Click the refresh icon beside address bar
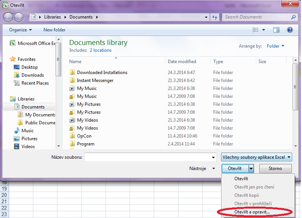 pos(215,17)
